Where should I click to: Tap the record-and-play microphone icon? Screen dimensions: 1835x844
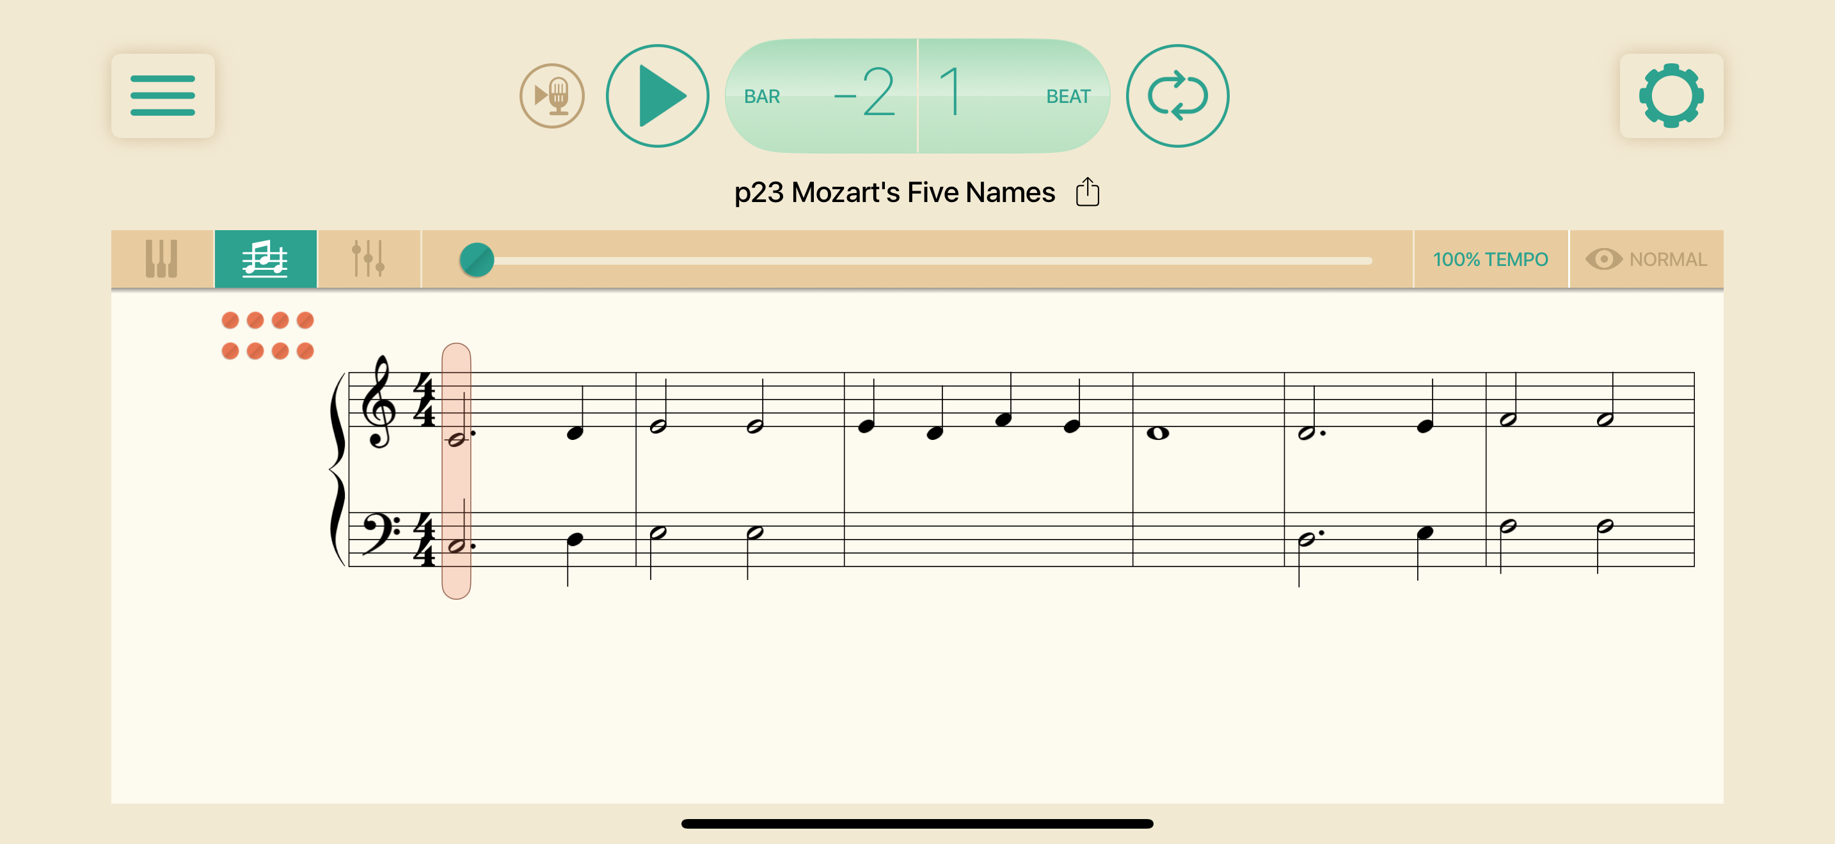click(552, 95)
